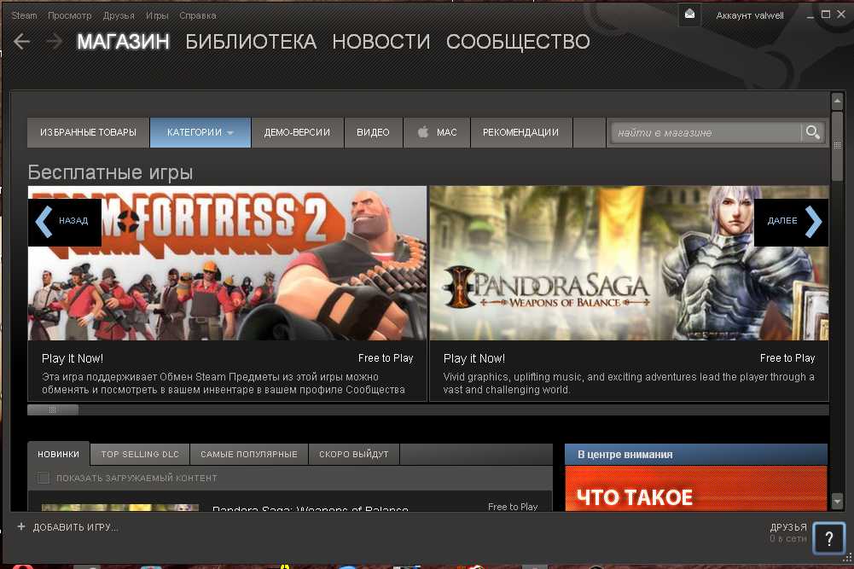Click the store scrollbar up arrow
This screenshot has height=569, width=854.
(x=837, y=102)
